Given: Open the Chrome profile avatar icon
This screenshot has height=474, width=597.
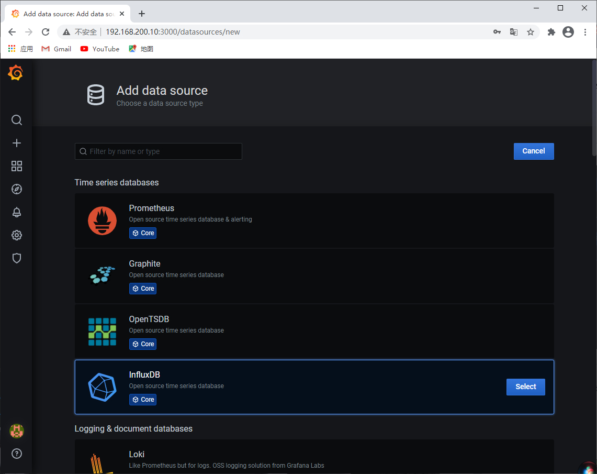Looking at the screenshot, I should [568, 32].
